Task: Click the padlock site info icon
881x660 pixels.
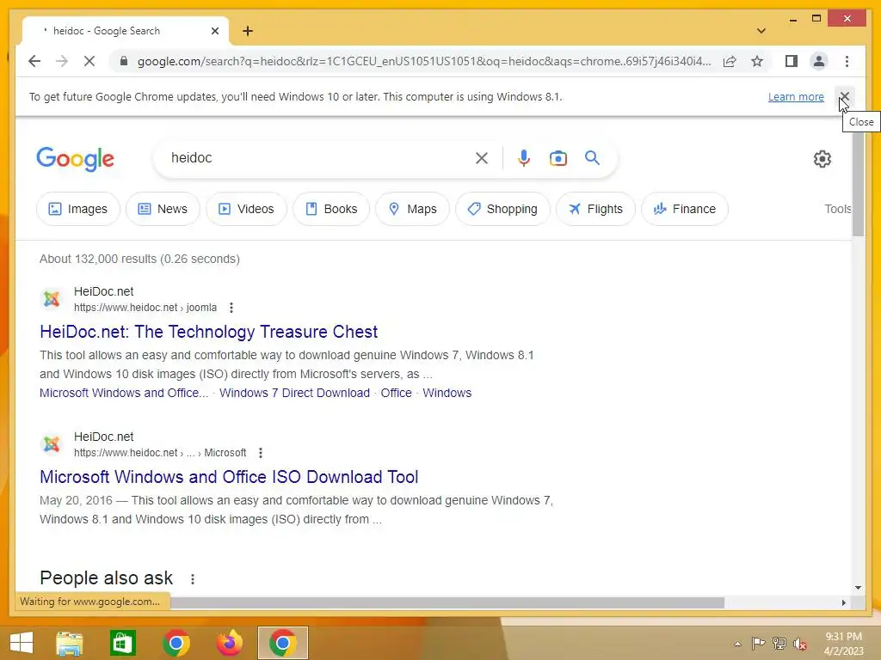Action: pos(124,61)
